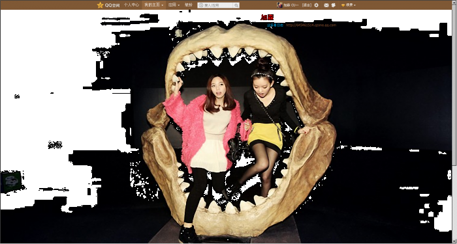Expand the 应用 dropdown menu

click(x=174, y=5)
